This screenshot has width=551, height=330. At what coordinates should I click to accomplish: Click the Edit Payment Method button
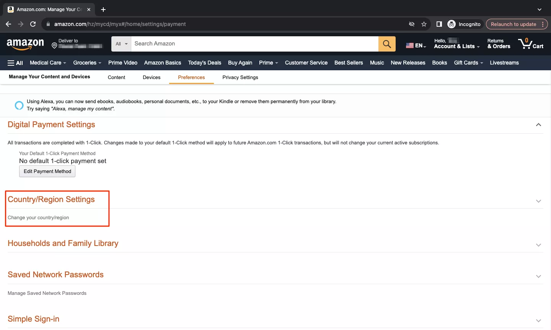[x=47, y=171]
